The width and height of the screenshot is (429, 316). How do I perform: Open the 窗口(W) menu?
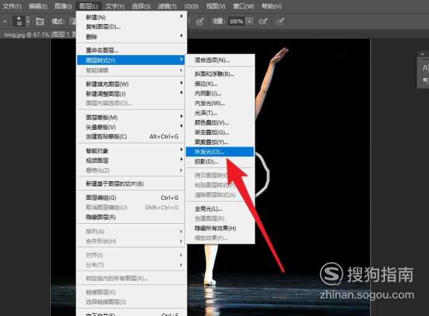tap(243, 6)
